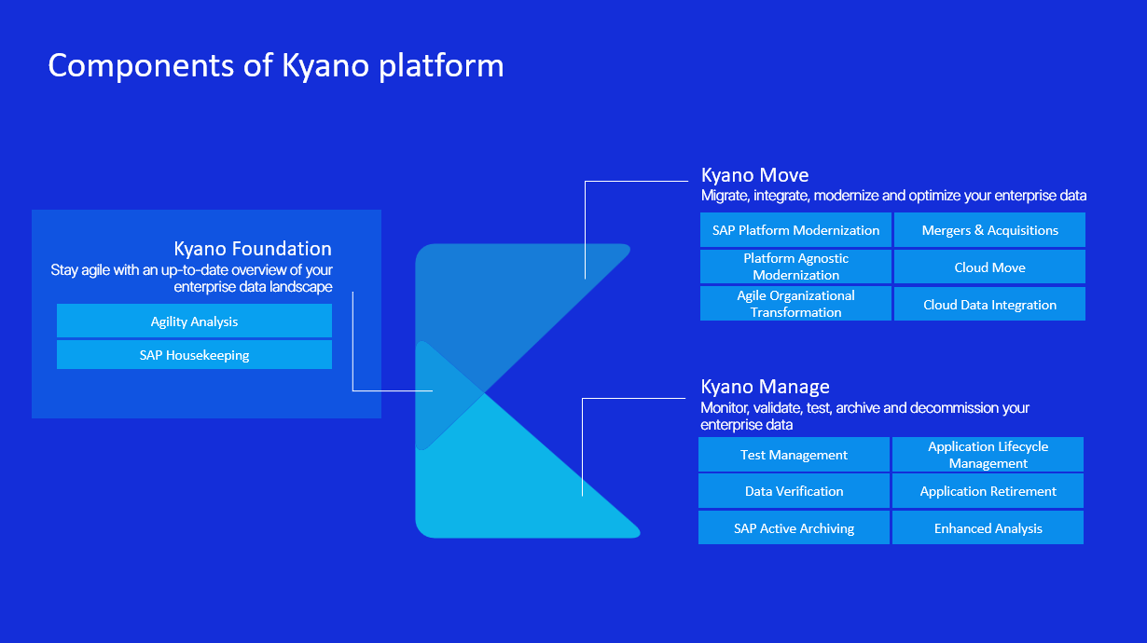Open the Enhanced Analysis tile
Screen dimensions: 1147x643
coord(988,527)
